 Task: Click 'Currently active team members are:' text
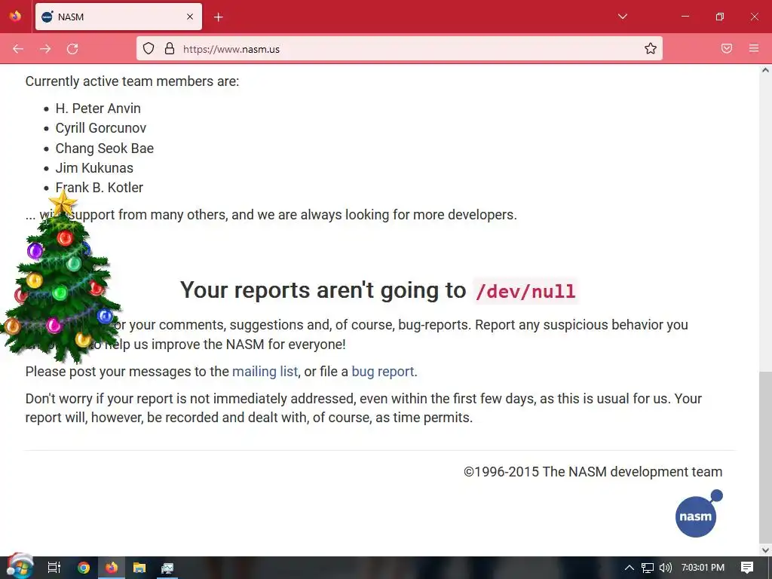132,81
